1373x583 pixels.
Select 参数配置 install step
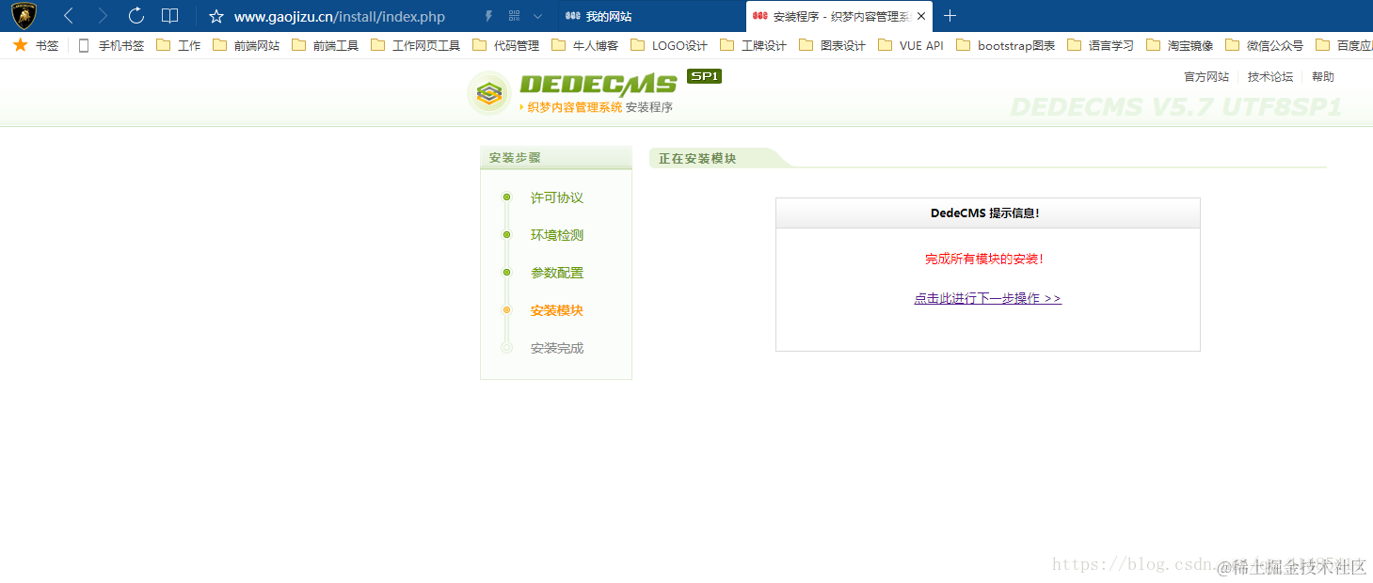[x=557, y=273]
